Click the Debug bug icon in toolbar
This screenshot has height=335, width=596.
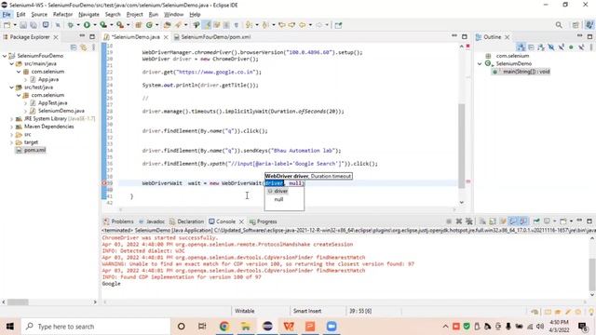(71, 25)
